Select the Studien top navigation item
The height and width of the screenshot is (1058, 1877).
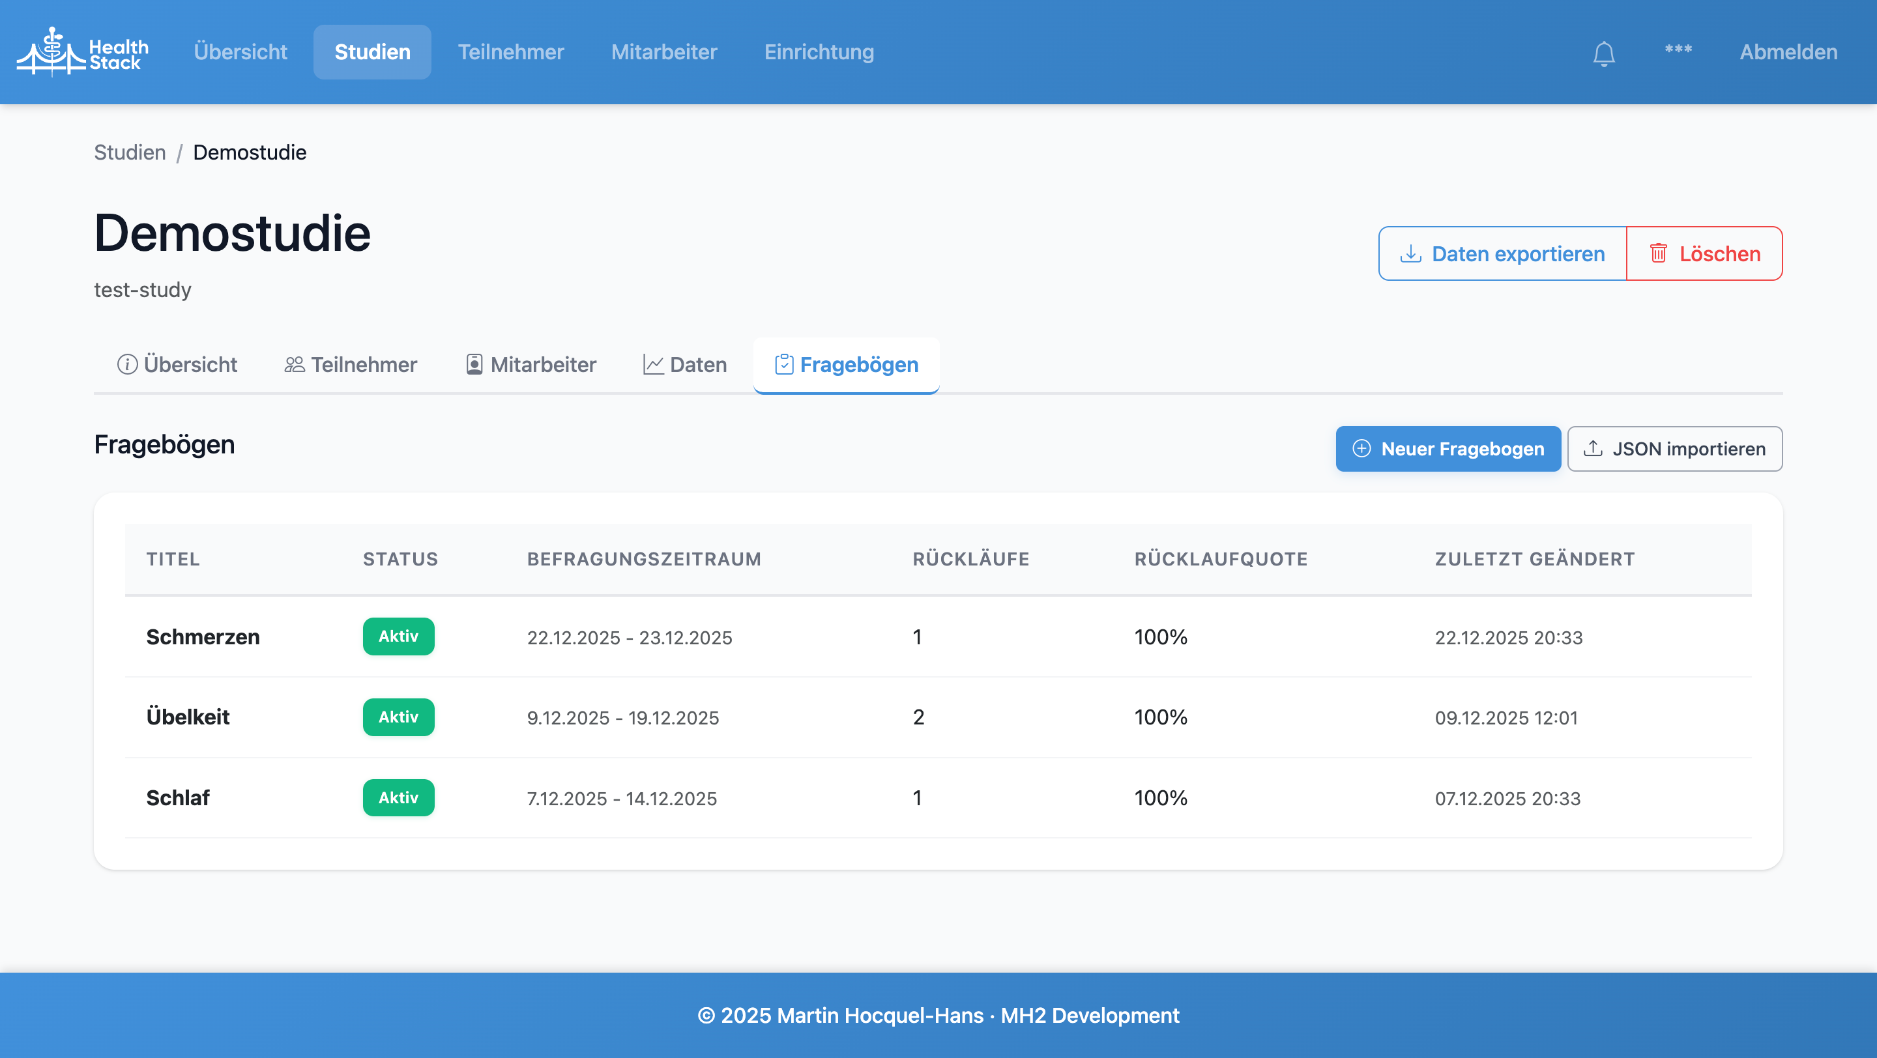(372, 51)
